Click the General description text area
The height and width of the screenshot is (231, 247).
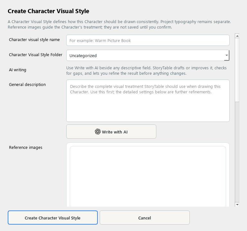148,101
